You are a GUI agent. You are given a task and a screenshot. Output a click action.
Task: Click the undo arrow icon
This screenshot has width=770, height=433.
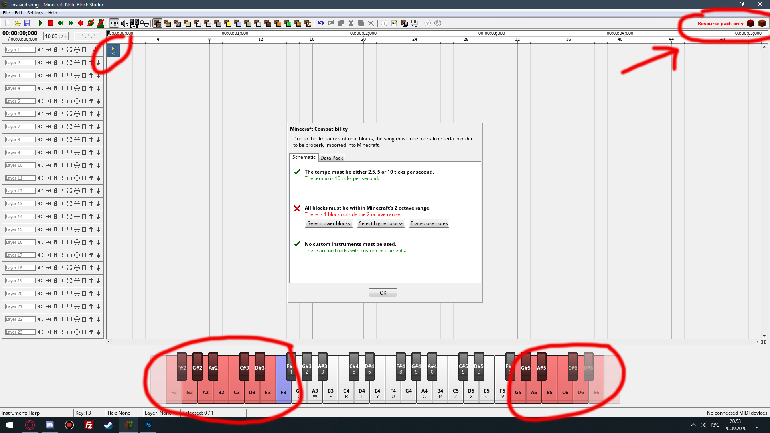pos(320,23)
